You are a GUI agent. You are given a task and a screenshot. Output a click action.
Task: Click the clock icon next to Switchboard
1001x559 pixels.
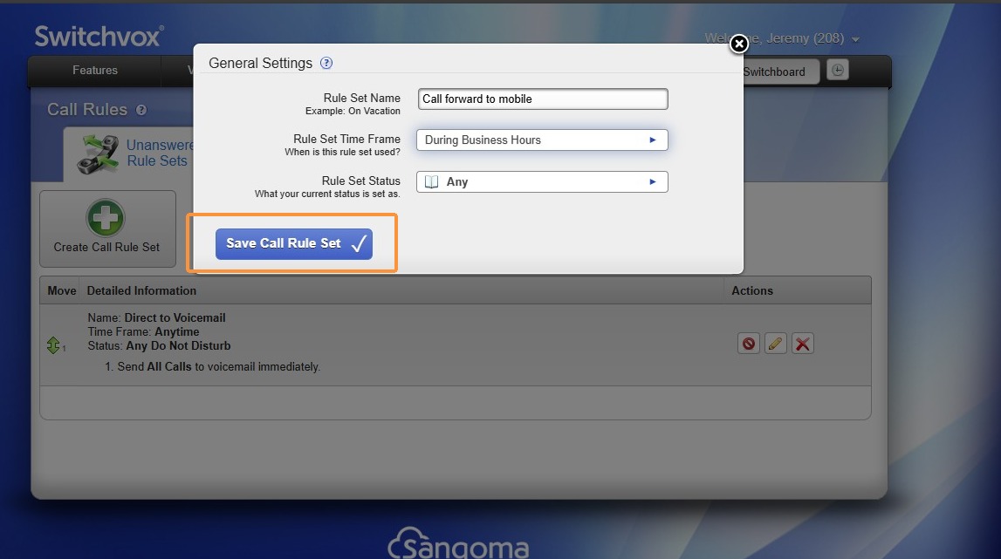(838, 70)
